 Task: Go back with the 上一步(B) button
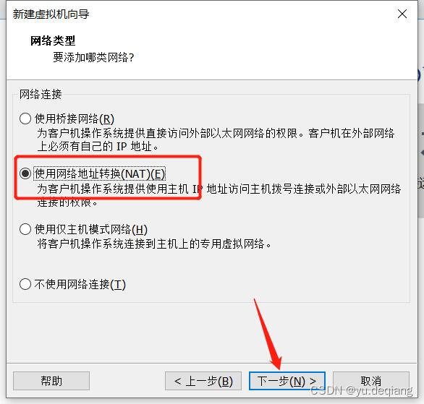(203, 381)
